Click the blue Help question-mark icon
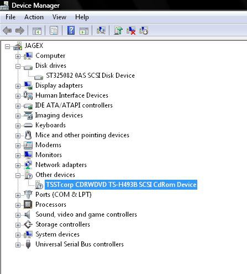Image resolution: width=247 pixels, height=274 pixels. click(x=71, y=30)
